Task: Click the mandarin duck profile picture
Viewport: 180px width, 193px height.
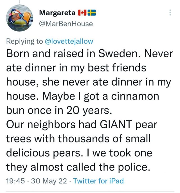Action: pyautogui.click(x=19, y=18)
